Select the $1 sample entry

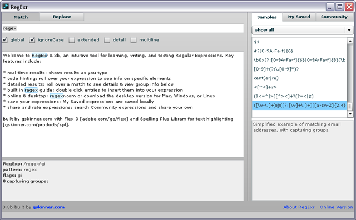[x=299, y=42]
